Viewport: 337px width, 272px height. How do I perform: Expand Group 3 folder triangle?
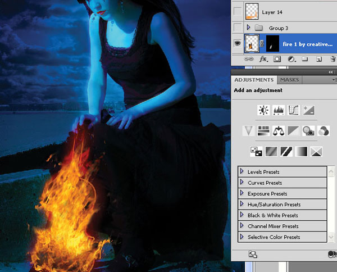(249, 28)
